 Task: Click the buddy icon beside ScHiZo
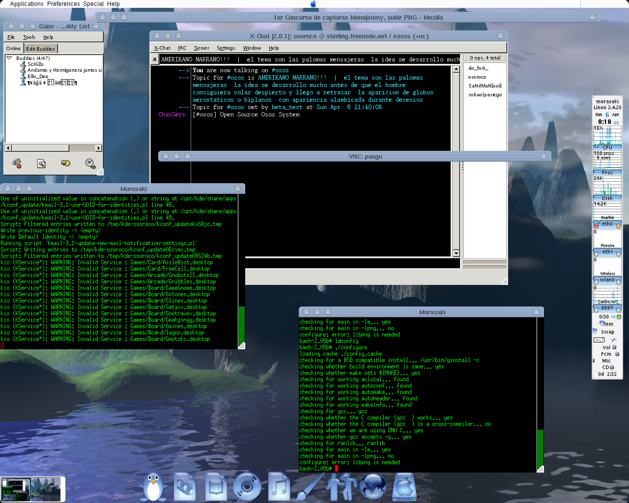coord(23,64)
